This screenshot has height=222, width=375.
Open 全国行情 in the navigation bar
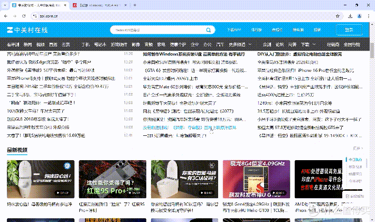[352, 44]
